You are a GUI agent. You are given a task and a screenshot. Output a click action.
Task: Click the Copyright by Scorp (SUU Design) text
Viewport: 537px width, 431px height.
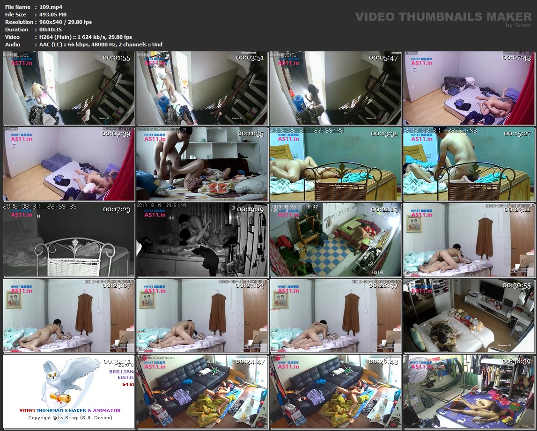pos(70,417)
